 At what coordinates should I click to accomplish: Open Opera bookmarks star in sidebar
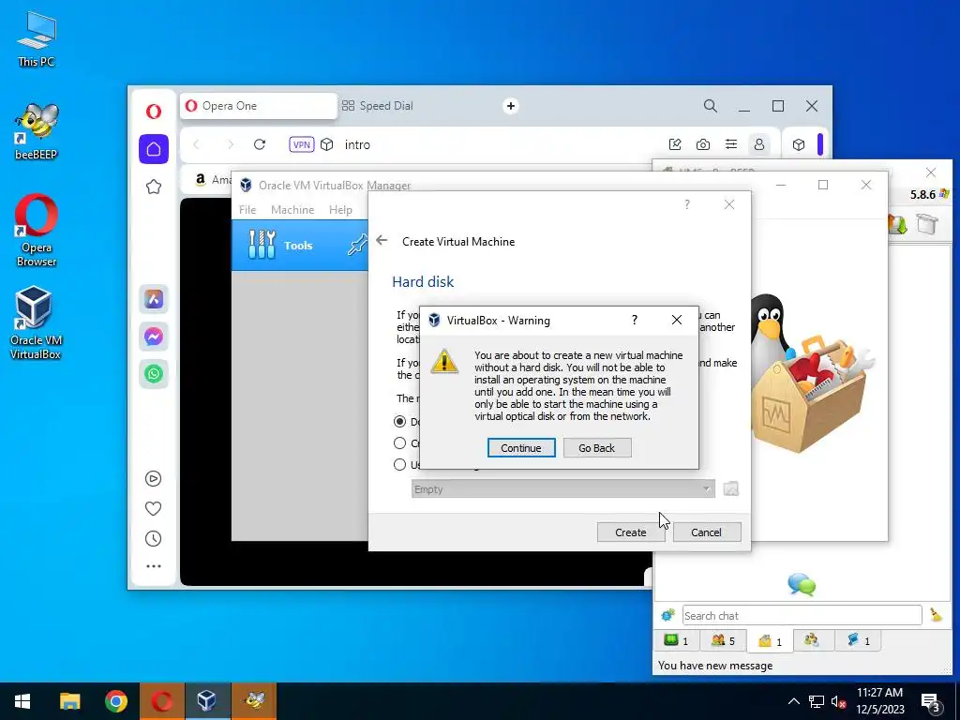coord(154,187)
